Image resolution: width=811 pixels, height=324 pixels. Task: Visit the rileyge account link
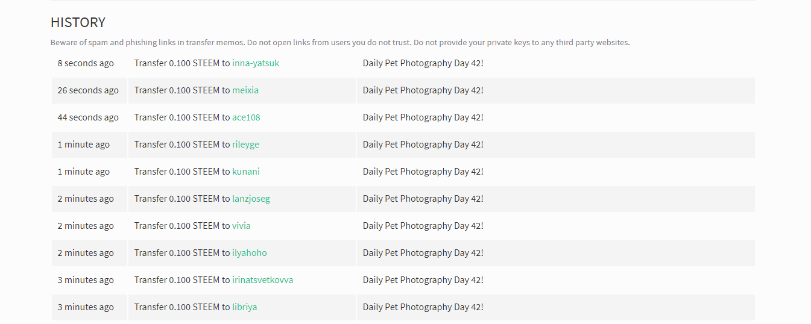click(245, 145)
